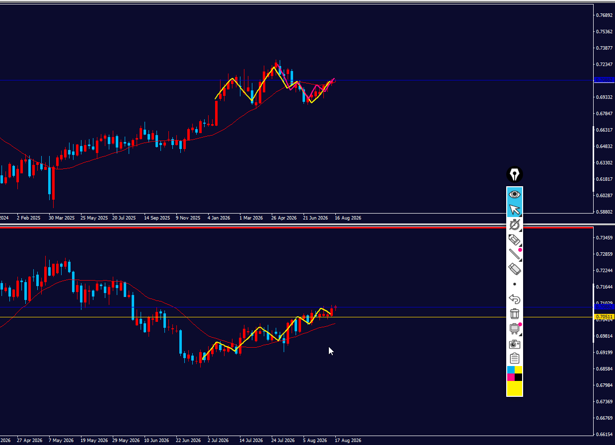Click the 26 Apr 2026 date label
Viewport: 615px width, 445px height.
(x=284, y=218)
